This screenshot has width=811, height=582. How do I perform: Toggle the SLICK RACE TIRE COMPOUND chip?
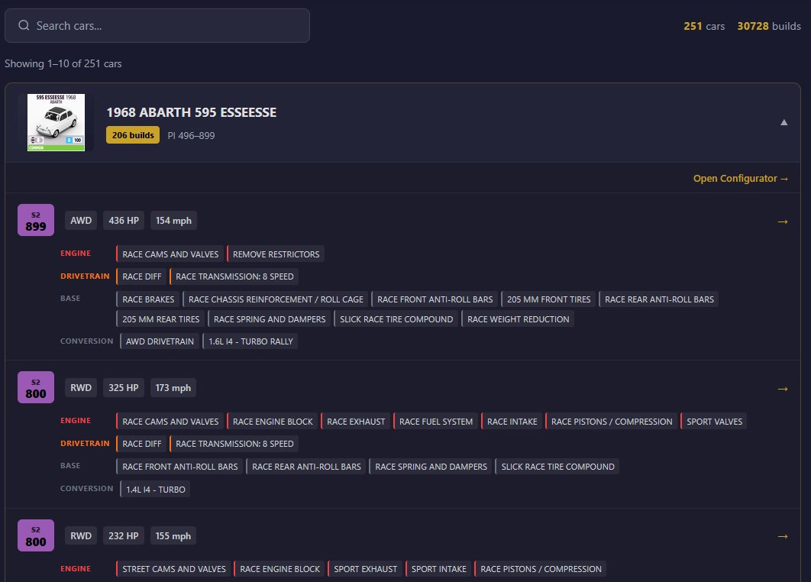pos(396,318)
